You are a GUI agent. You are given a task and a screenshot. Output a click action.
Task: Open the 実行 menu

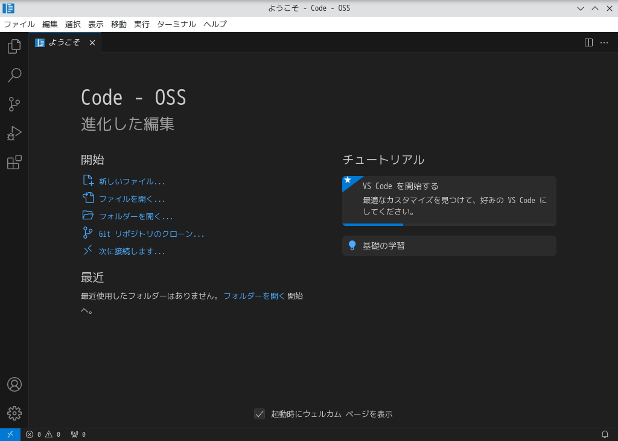[142, 24]
